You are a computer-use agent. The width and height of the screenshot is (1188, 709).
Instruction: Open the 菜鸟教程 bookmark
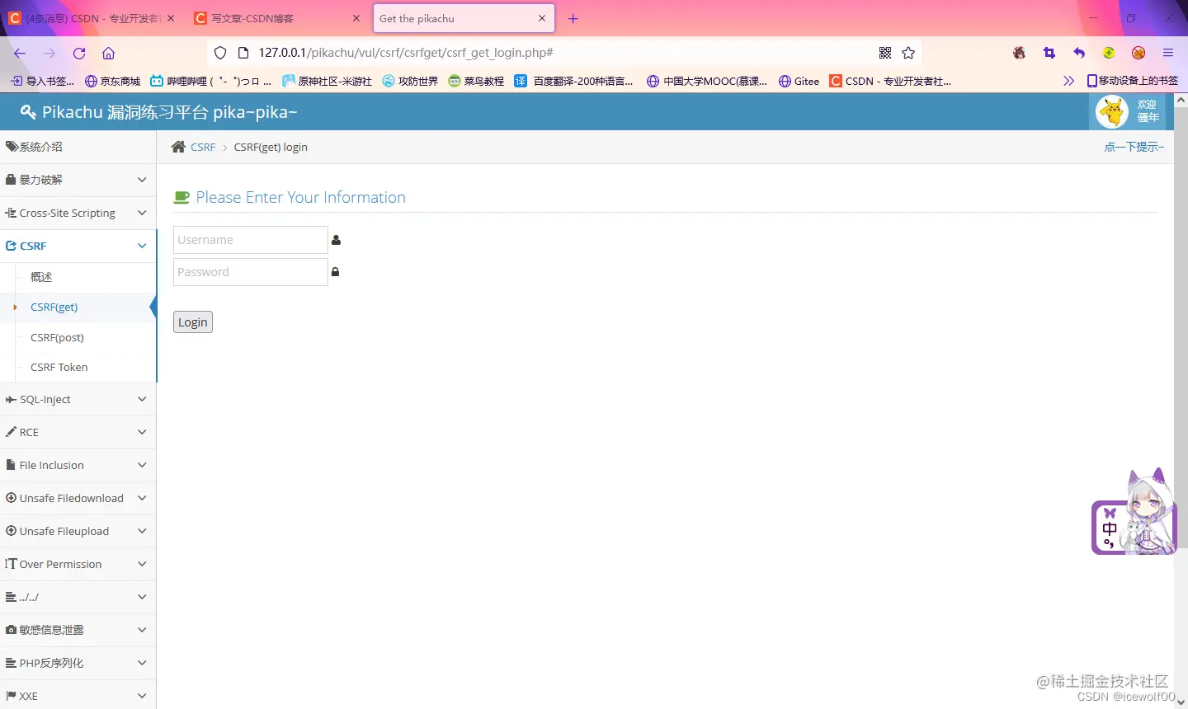[x=476, y=81]
